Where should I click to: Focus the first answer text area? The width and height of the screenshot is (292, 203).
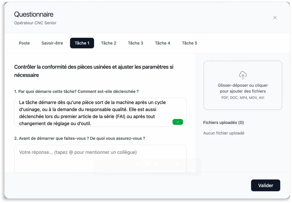(x=94, y=112)
